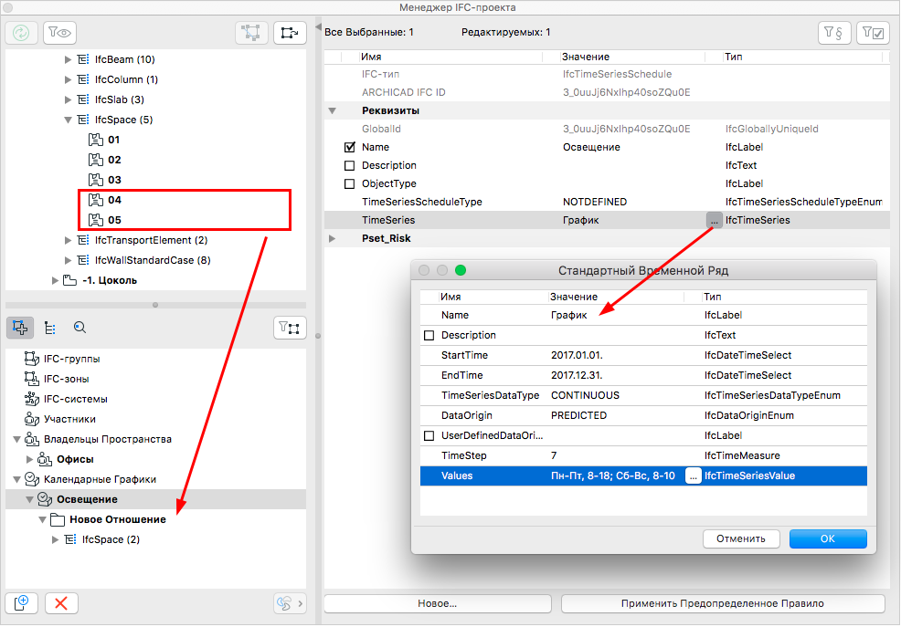Click the EndTime value 2017.12.31.
Screen dimensions: 901x627
(x=577, y=375)
